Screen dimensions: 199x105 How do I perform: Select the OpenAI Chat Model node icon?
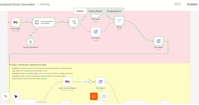(x=30, y=42)
